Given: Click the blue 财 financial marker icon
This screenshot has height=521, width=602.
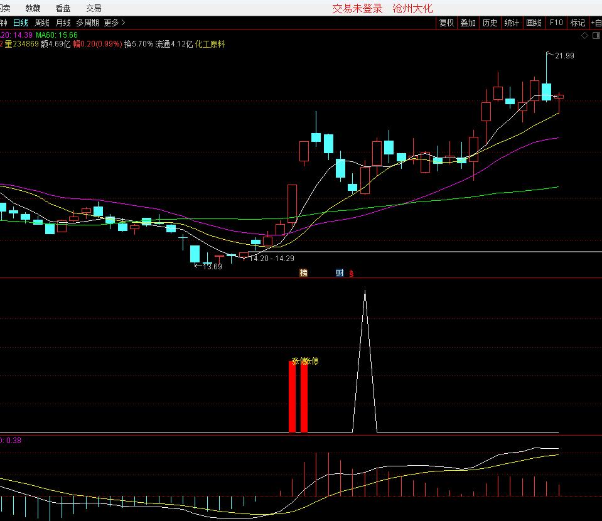Looking at the screenshot, I should pyautogui.click(x=340, y=272).
